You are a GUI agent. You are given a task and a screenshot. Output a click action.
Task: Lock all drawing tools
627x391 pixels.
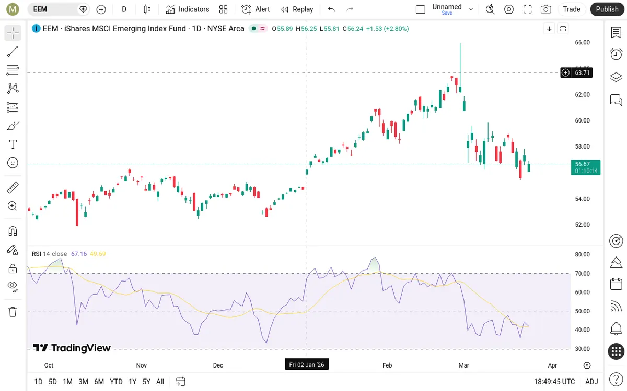pos(13,268)
